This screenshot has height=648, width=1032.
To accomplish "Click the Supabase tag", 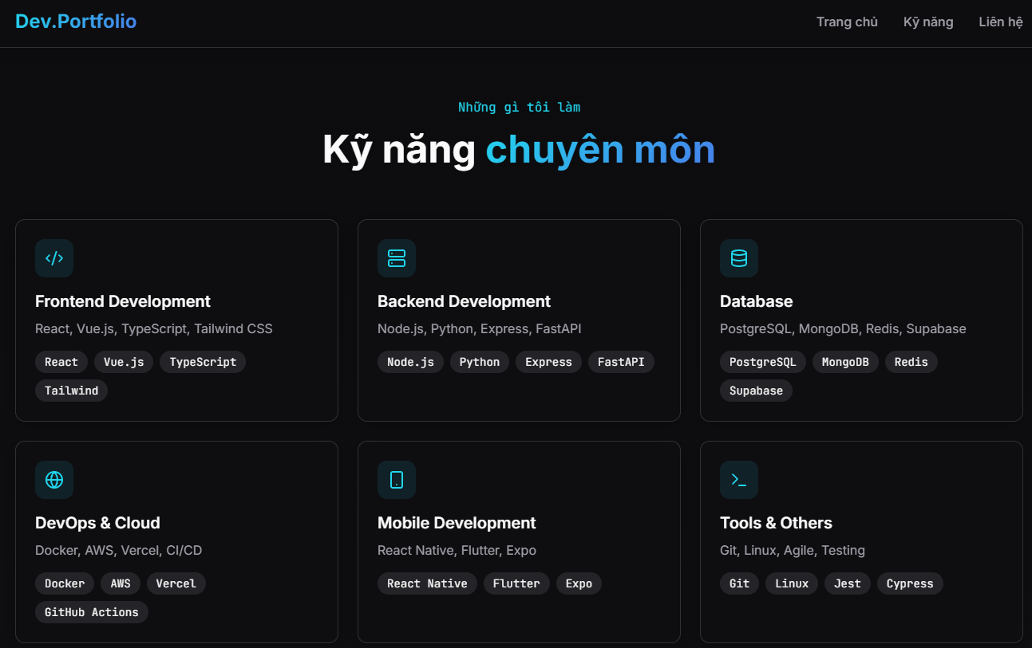I will pyautogui.click(x=756, y=390).
